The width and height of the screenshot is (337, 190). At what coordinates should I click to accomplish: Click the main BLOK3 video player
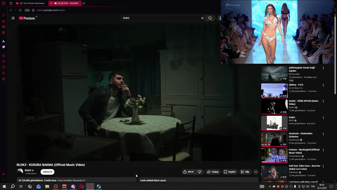(137, 92)
